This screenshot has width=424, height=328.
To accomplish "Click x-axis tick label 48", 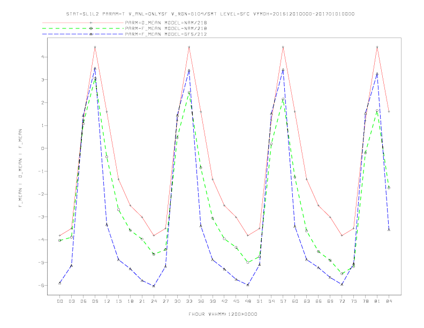I will (248, 301).
